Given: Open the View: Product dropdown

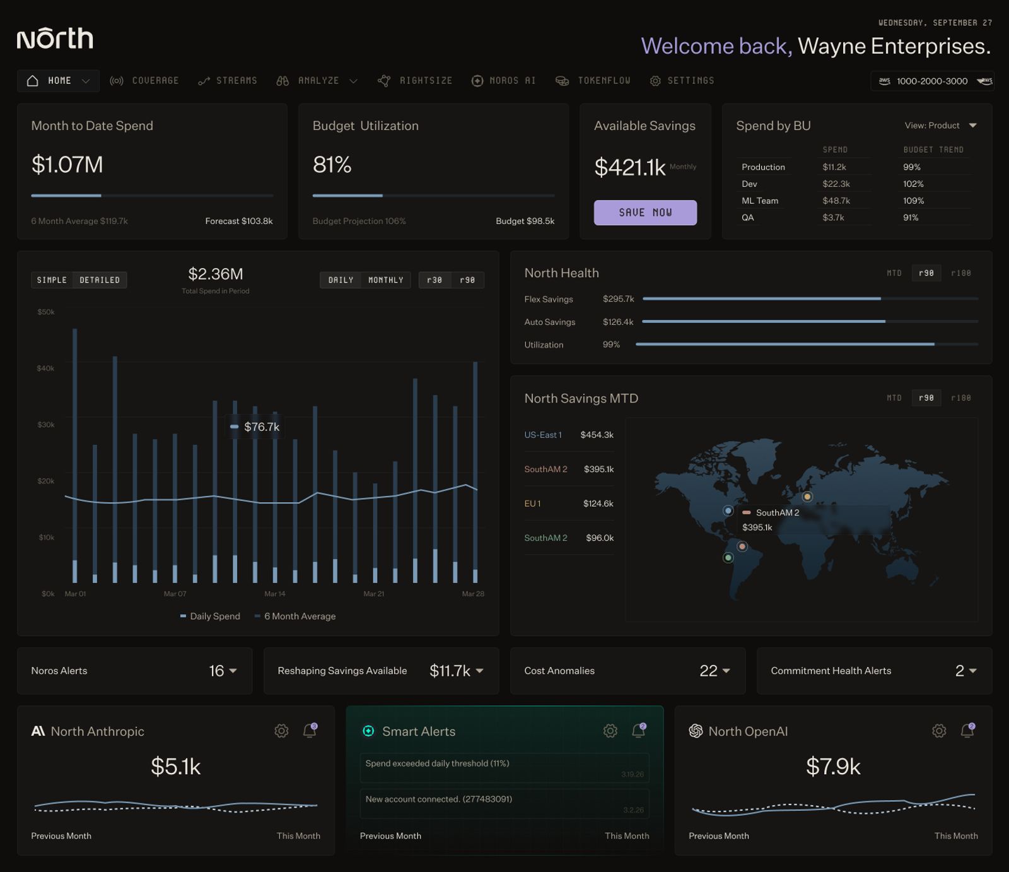Looking at the screenshot, I should click(940, 126).
